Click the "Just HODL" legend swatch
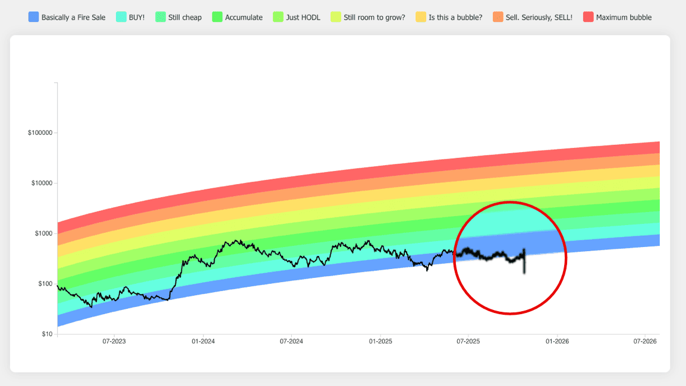 (278, 17)
